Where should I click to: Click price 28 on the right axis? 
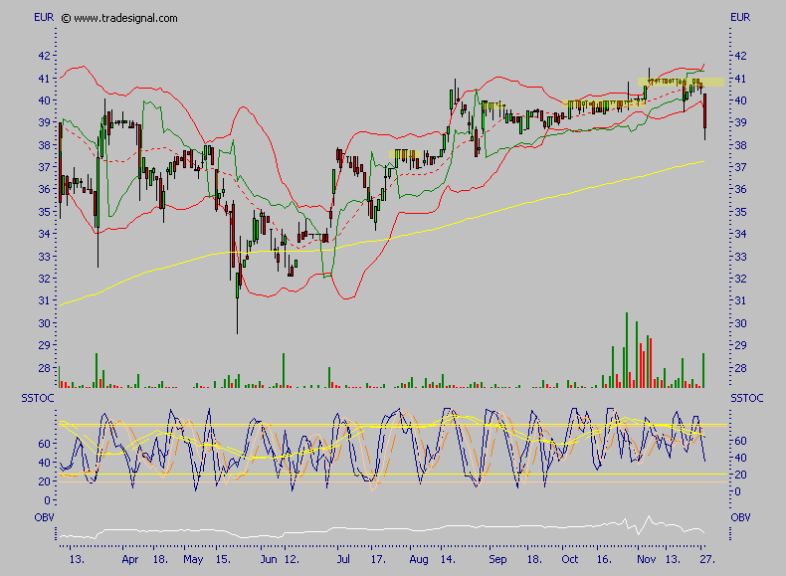click(x=740, y=368)
